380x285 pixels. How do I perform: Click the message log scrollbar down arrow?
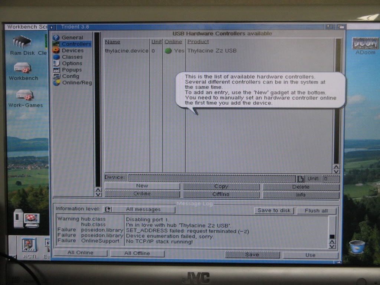332,246
